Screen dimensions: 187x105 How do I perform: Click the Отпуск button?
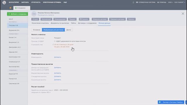pos(35,19)
